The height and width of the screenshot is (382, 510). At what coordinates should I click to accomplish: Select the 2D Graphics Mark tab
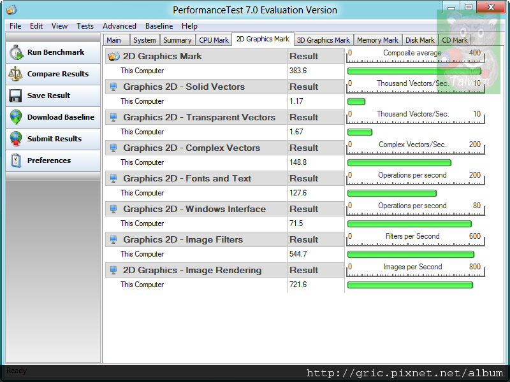tap(263, 39)
